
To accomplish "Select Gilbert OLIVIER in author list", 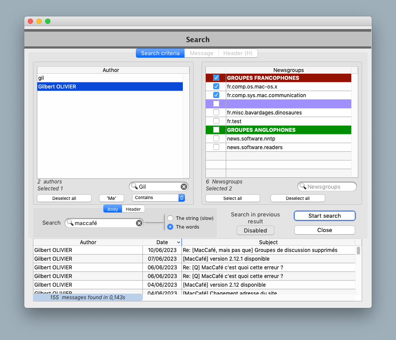I will [110, 87].
